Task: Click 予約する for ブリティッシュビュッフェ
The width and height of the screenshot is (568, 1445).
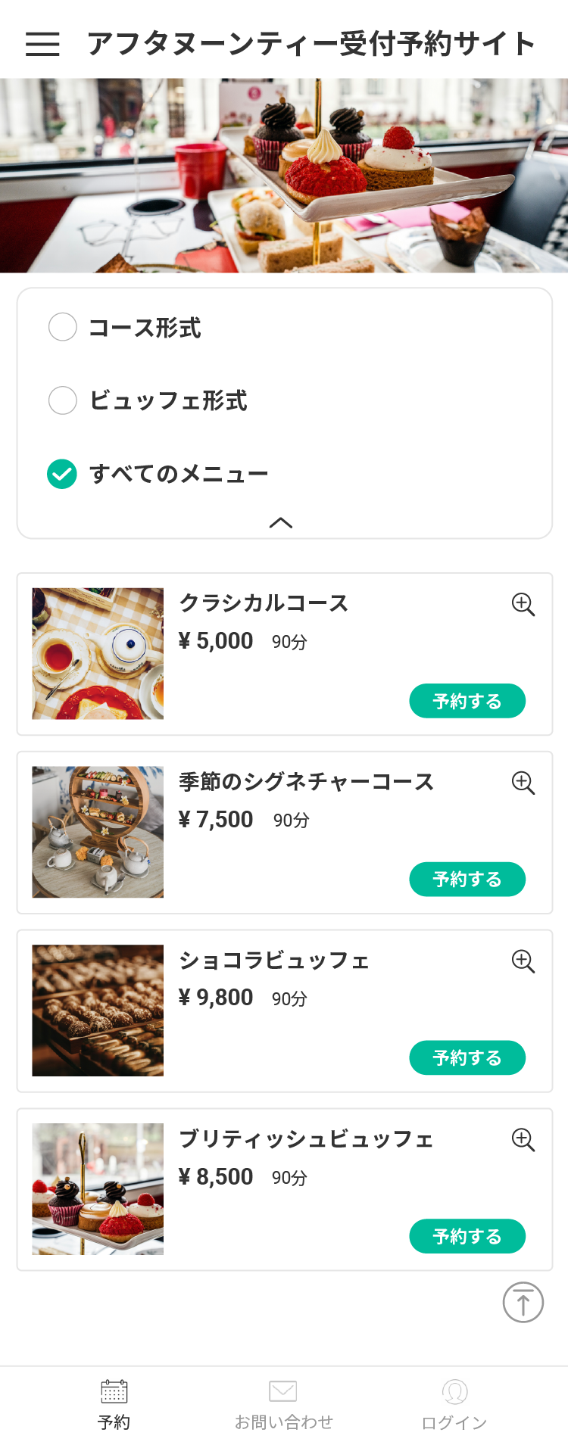Action: pyautogui.click(x=467, y=1236)
